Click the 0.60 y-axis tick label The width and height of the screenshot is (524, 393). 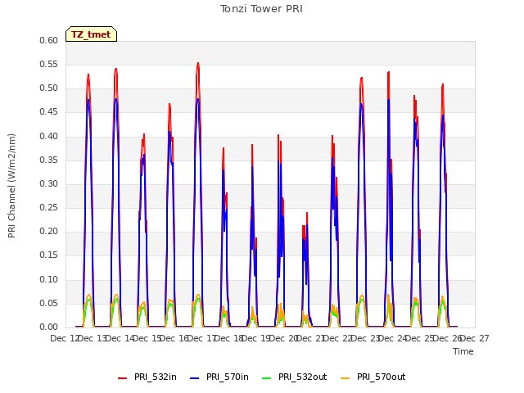point(48,40)
